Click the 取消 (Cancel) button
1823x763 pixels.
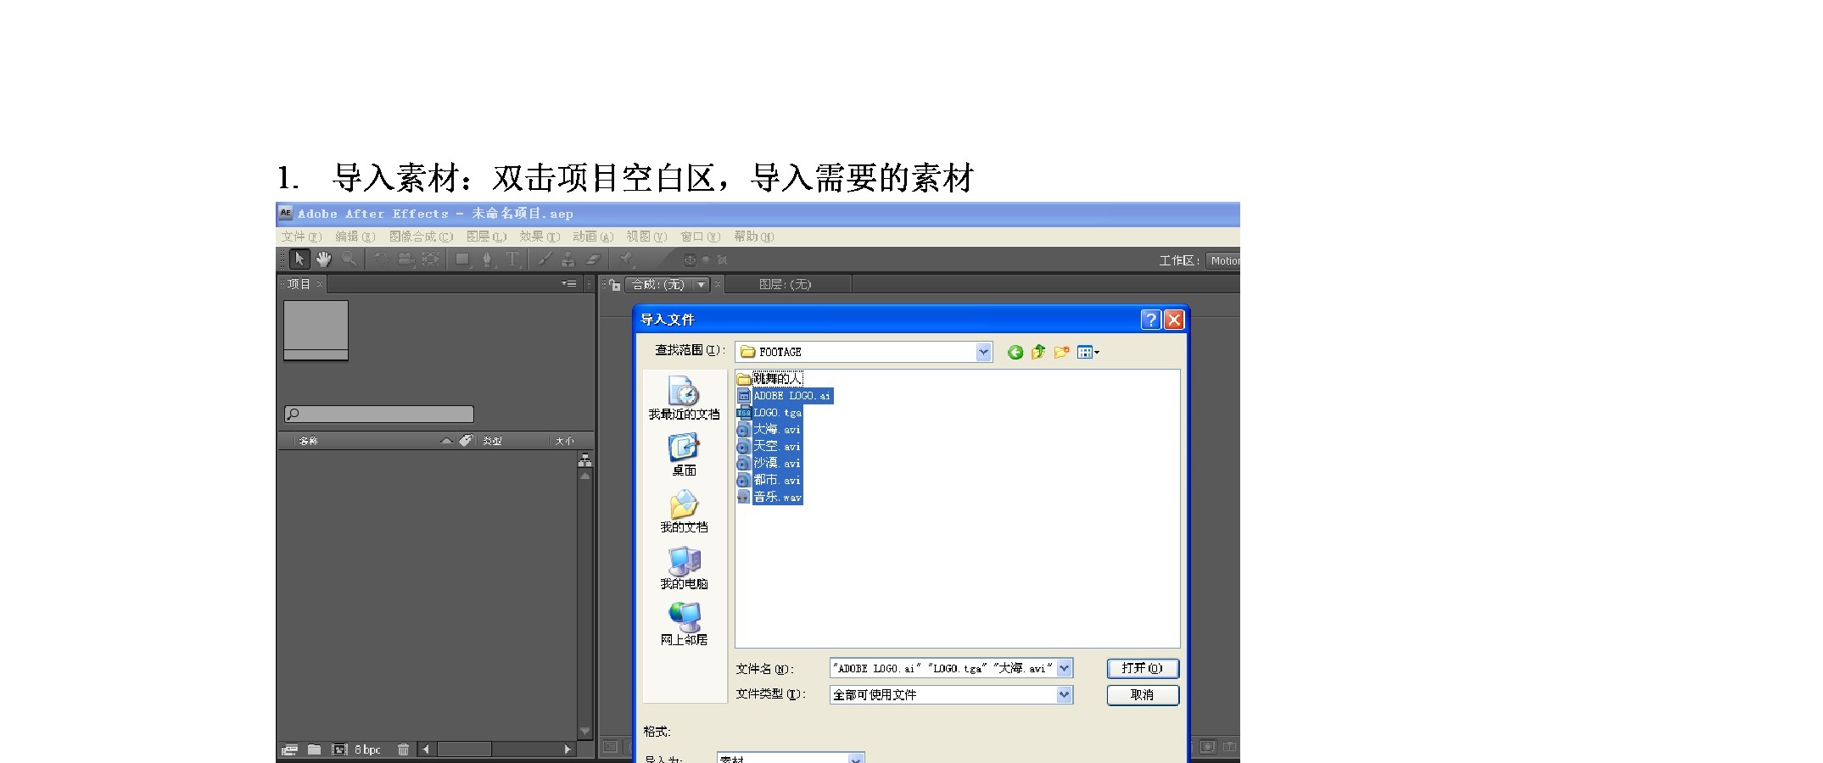coord(1142,695)
